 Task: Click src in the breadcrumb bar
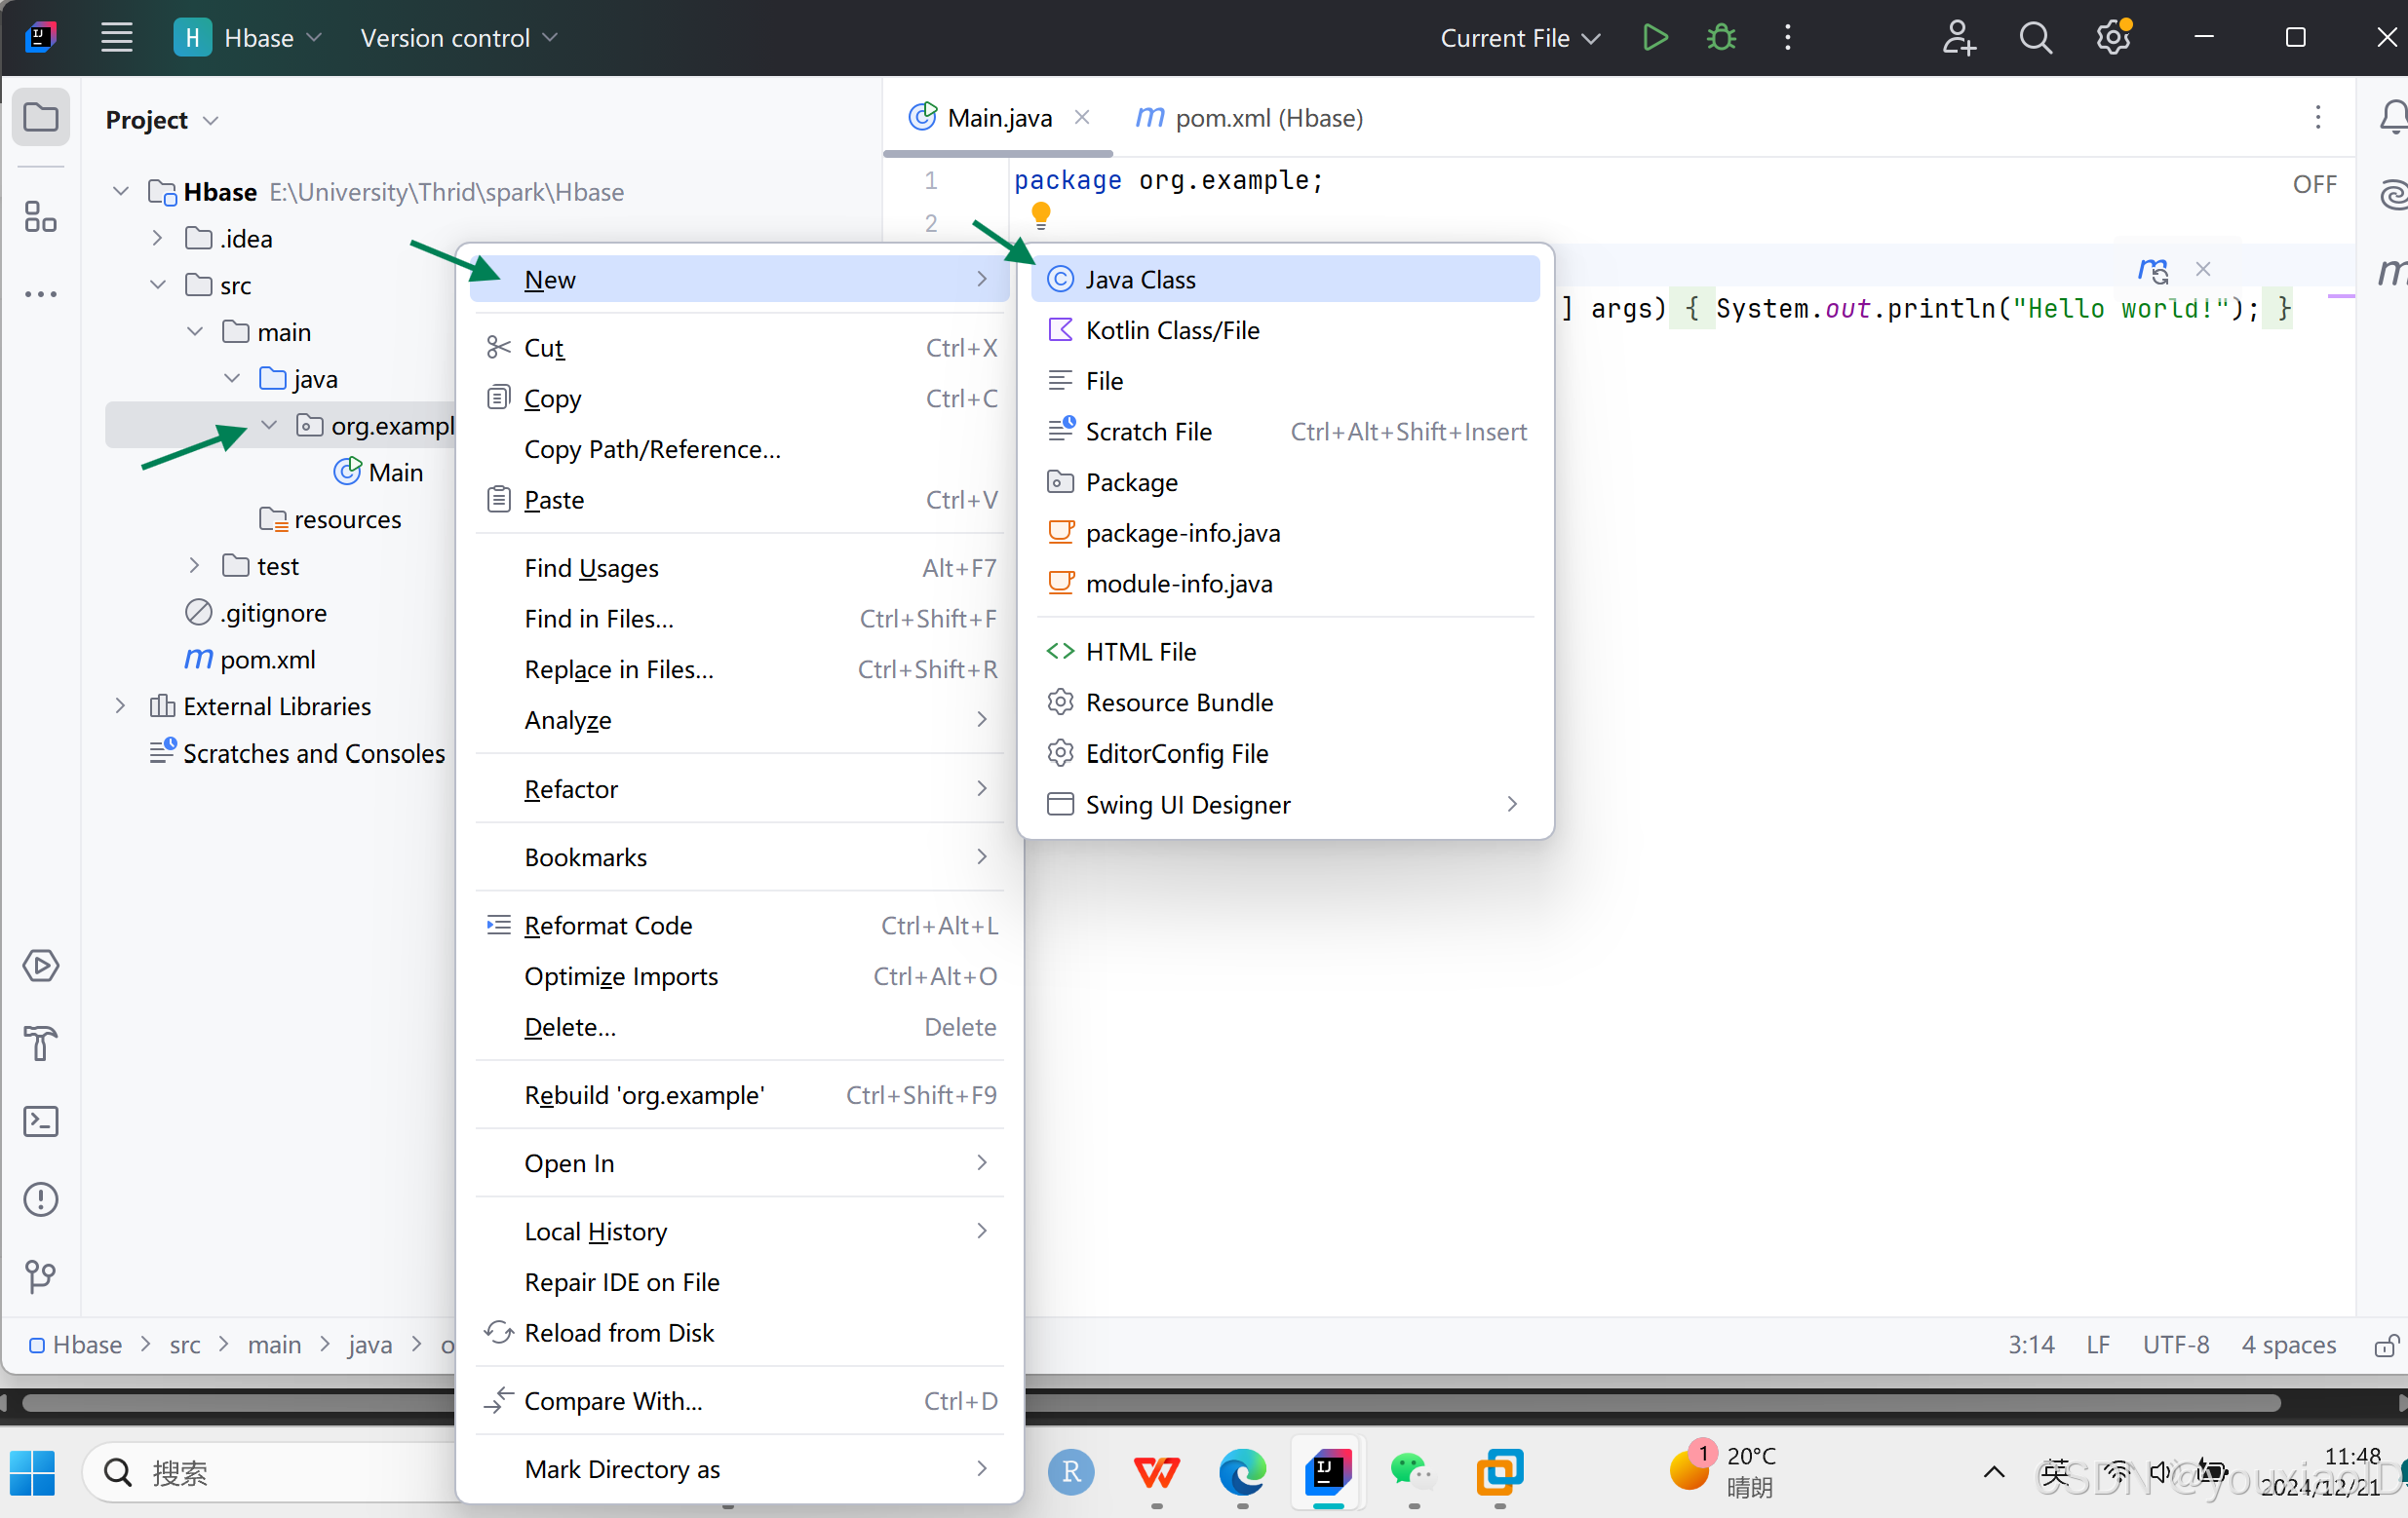coord(184,1345)
